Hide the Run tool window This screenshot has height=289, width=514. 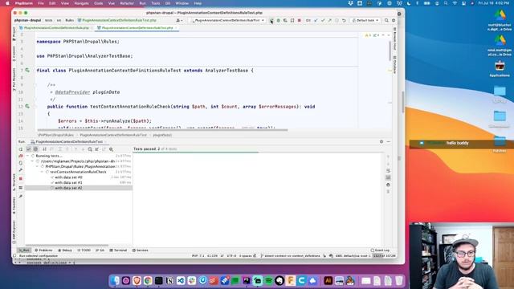point(389,141)
